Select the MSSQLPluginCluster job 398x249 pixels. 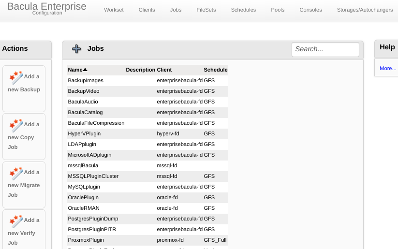(93, 176)
